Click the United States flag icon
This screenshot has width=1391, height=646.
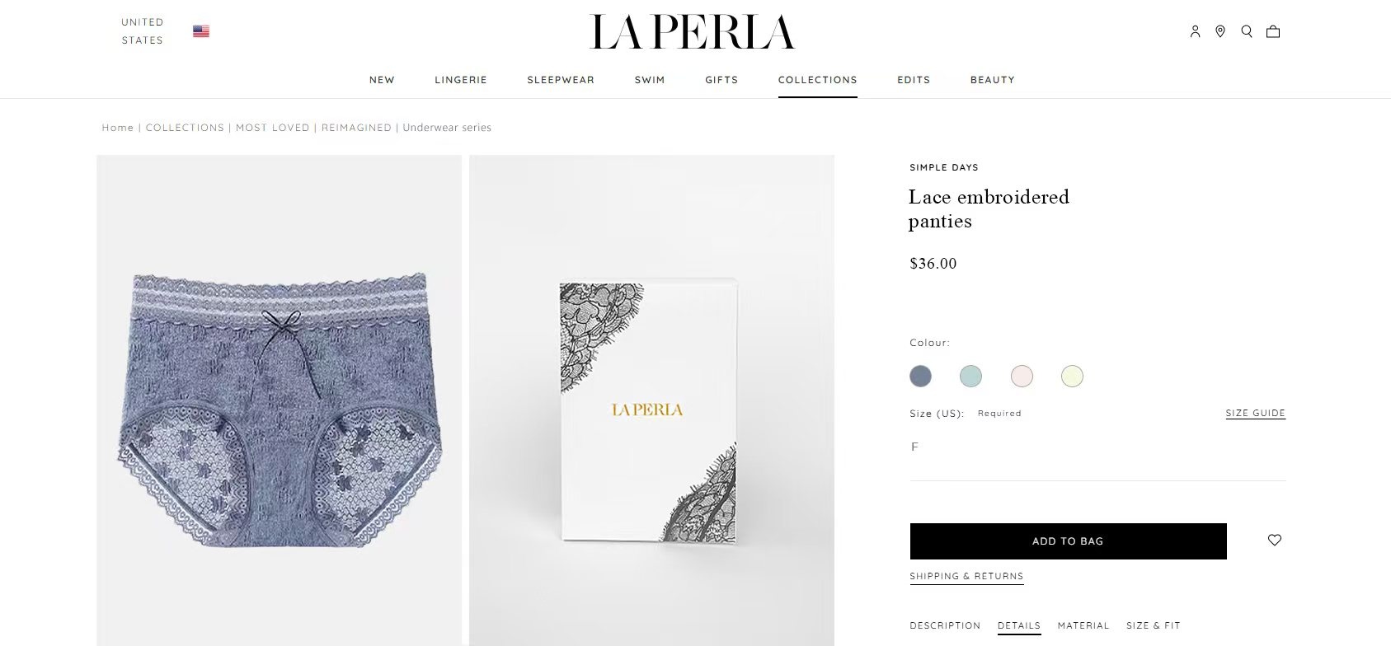[x=201, y=31]
